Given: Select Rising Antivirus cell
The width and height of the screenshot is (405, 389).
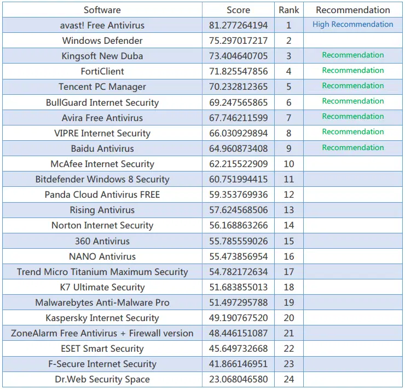Looking at the screenshot, I should tap(102, 210).
